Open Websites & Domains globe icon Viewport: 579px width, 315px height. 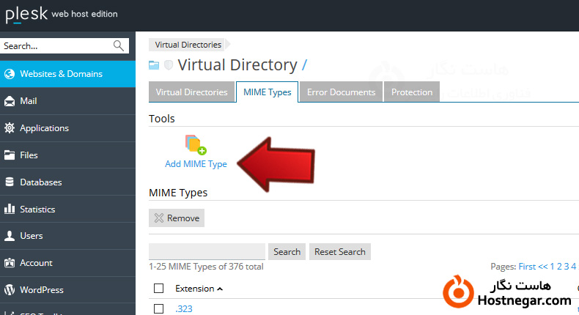click(x=10, y=74)
